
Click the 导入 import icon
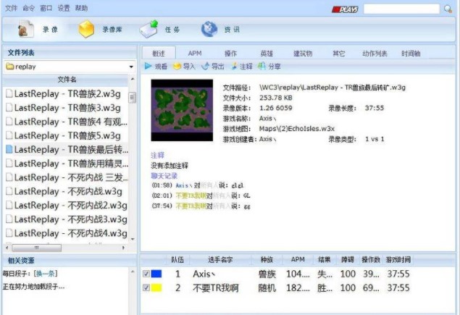tap(177, 67)
